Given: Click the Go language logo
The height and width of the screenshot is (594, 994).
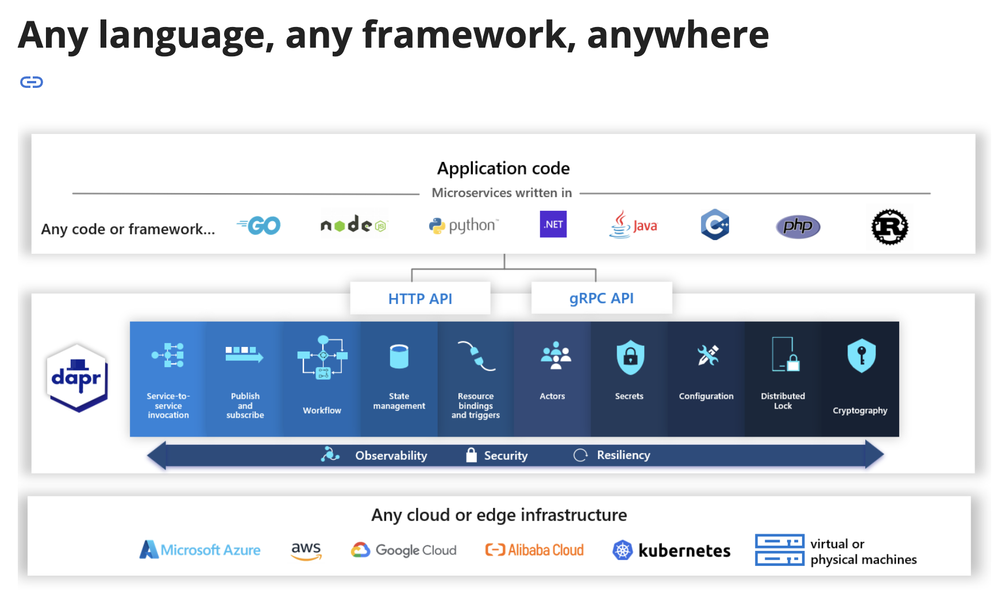Looking at the screenshot, I should [x=259, y=225].
